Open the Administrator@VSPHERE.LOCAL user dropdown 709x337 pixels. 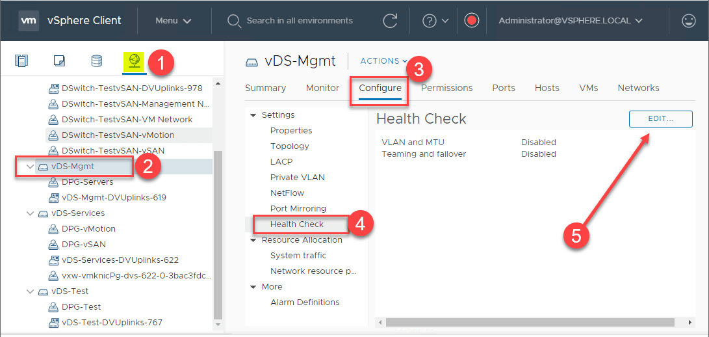[x=571, y=21]
